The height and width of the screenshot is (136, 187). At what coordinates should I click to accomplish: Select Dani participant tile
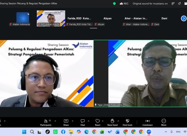coord(164,18)
